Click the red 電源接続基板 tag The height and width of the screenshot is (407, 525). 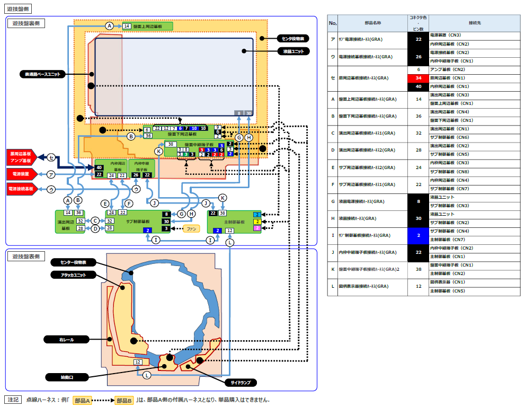point(21,189)
